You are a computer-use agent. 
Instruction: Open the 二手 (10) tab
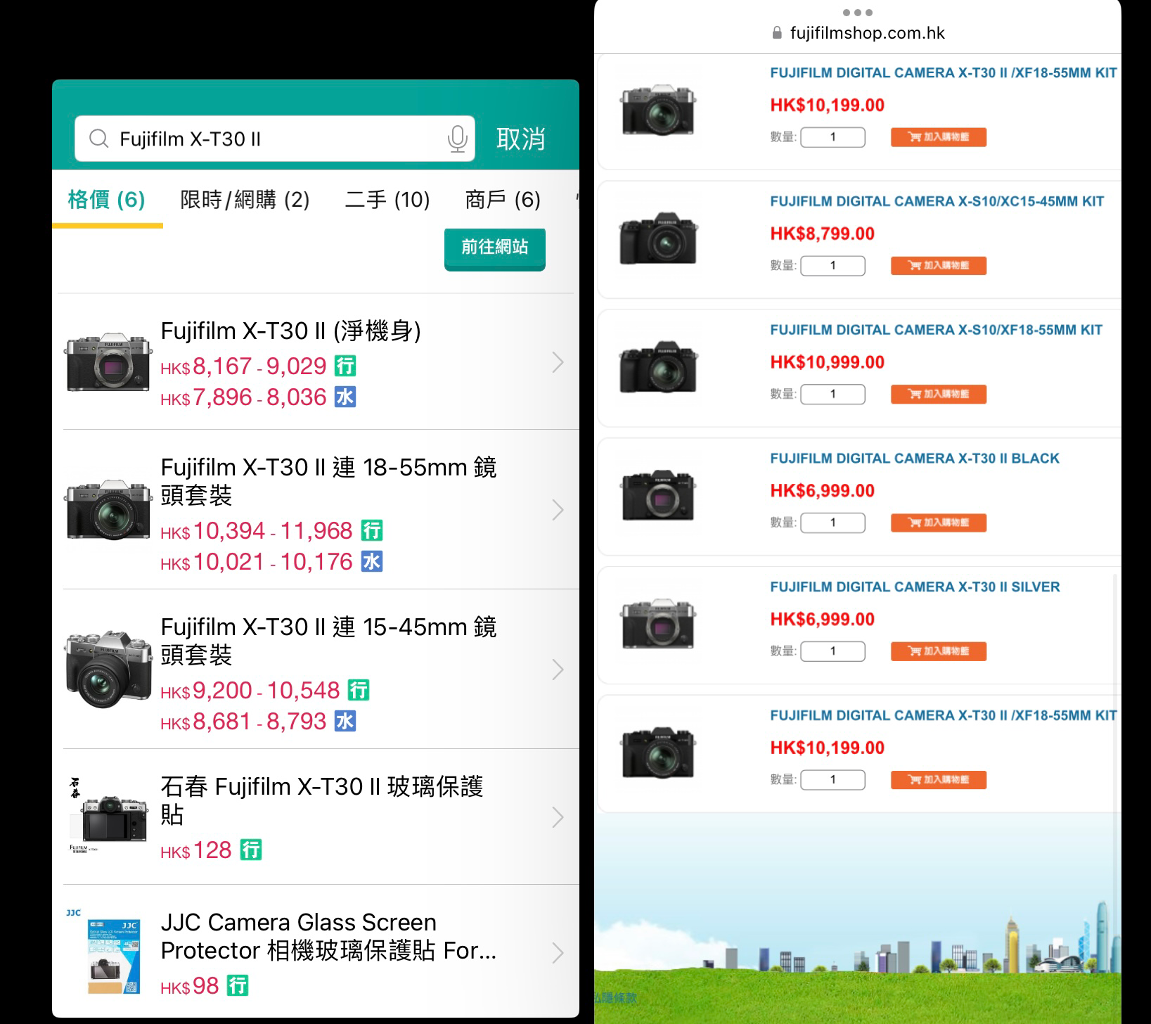click(x=387, y=200)
